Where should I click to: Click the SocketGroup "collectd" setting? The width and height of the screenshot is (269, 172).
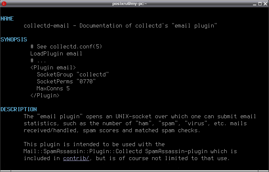(73, 74)
